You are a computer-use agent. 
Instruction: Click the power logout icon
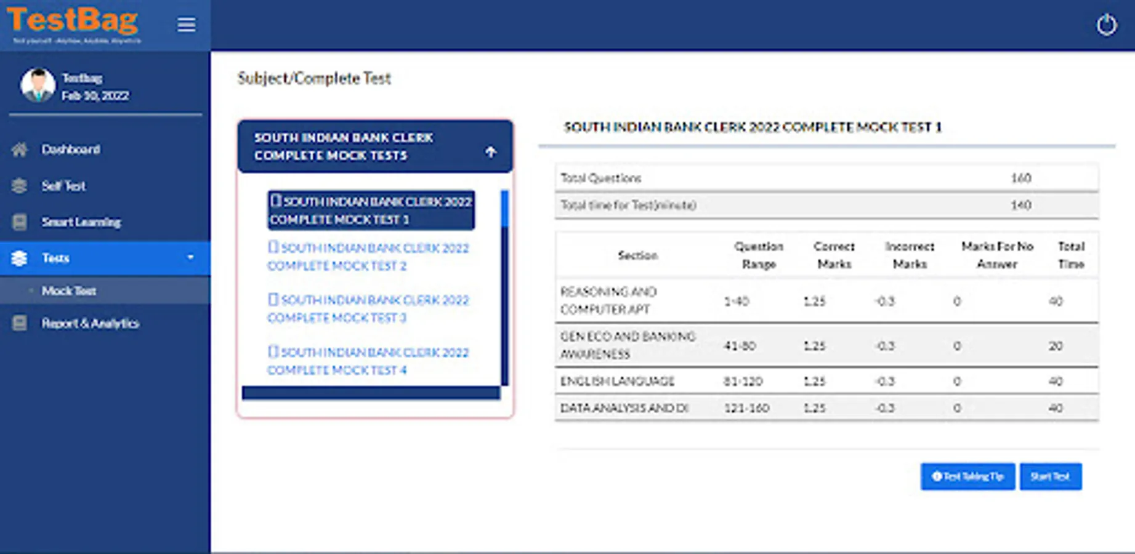click(1106, 25)
